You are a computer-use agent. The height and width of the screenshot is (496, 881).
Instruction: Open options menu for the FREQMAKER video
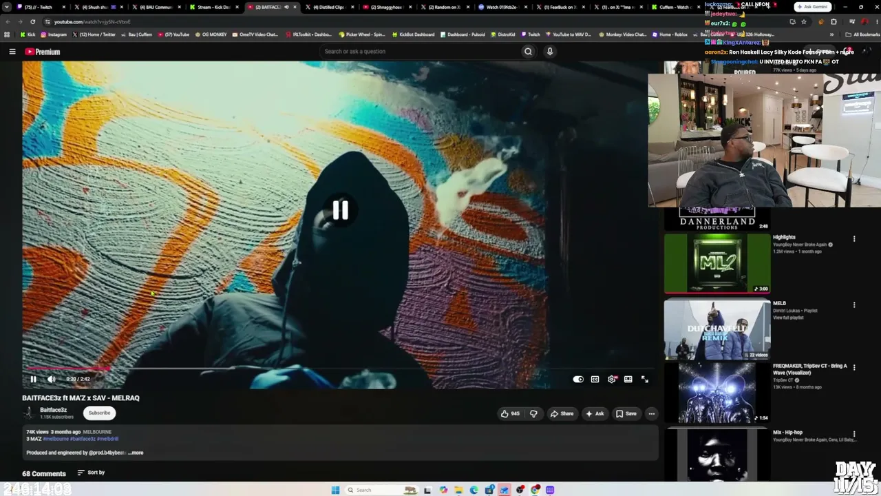tap(854, 367)
